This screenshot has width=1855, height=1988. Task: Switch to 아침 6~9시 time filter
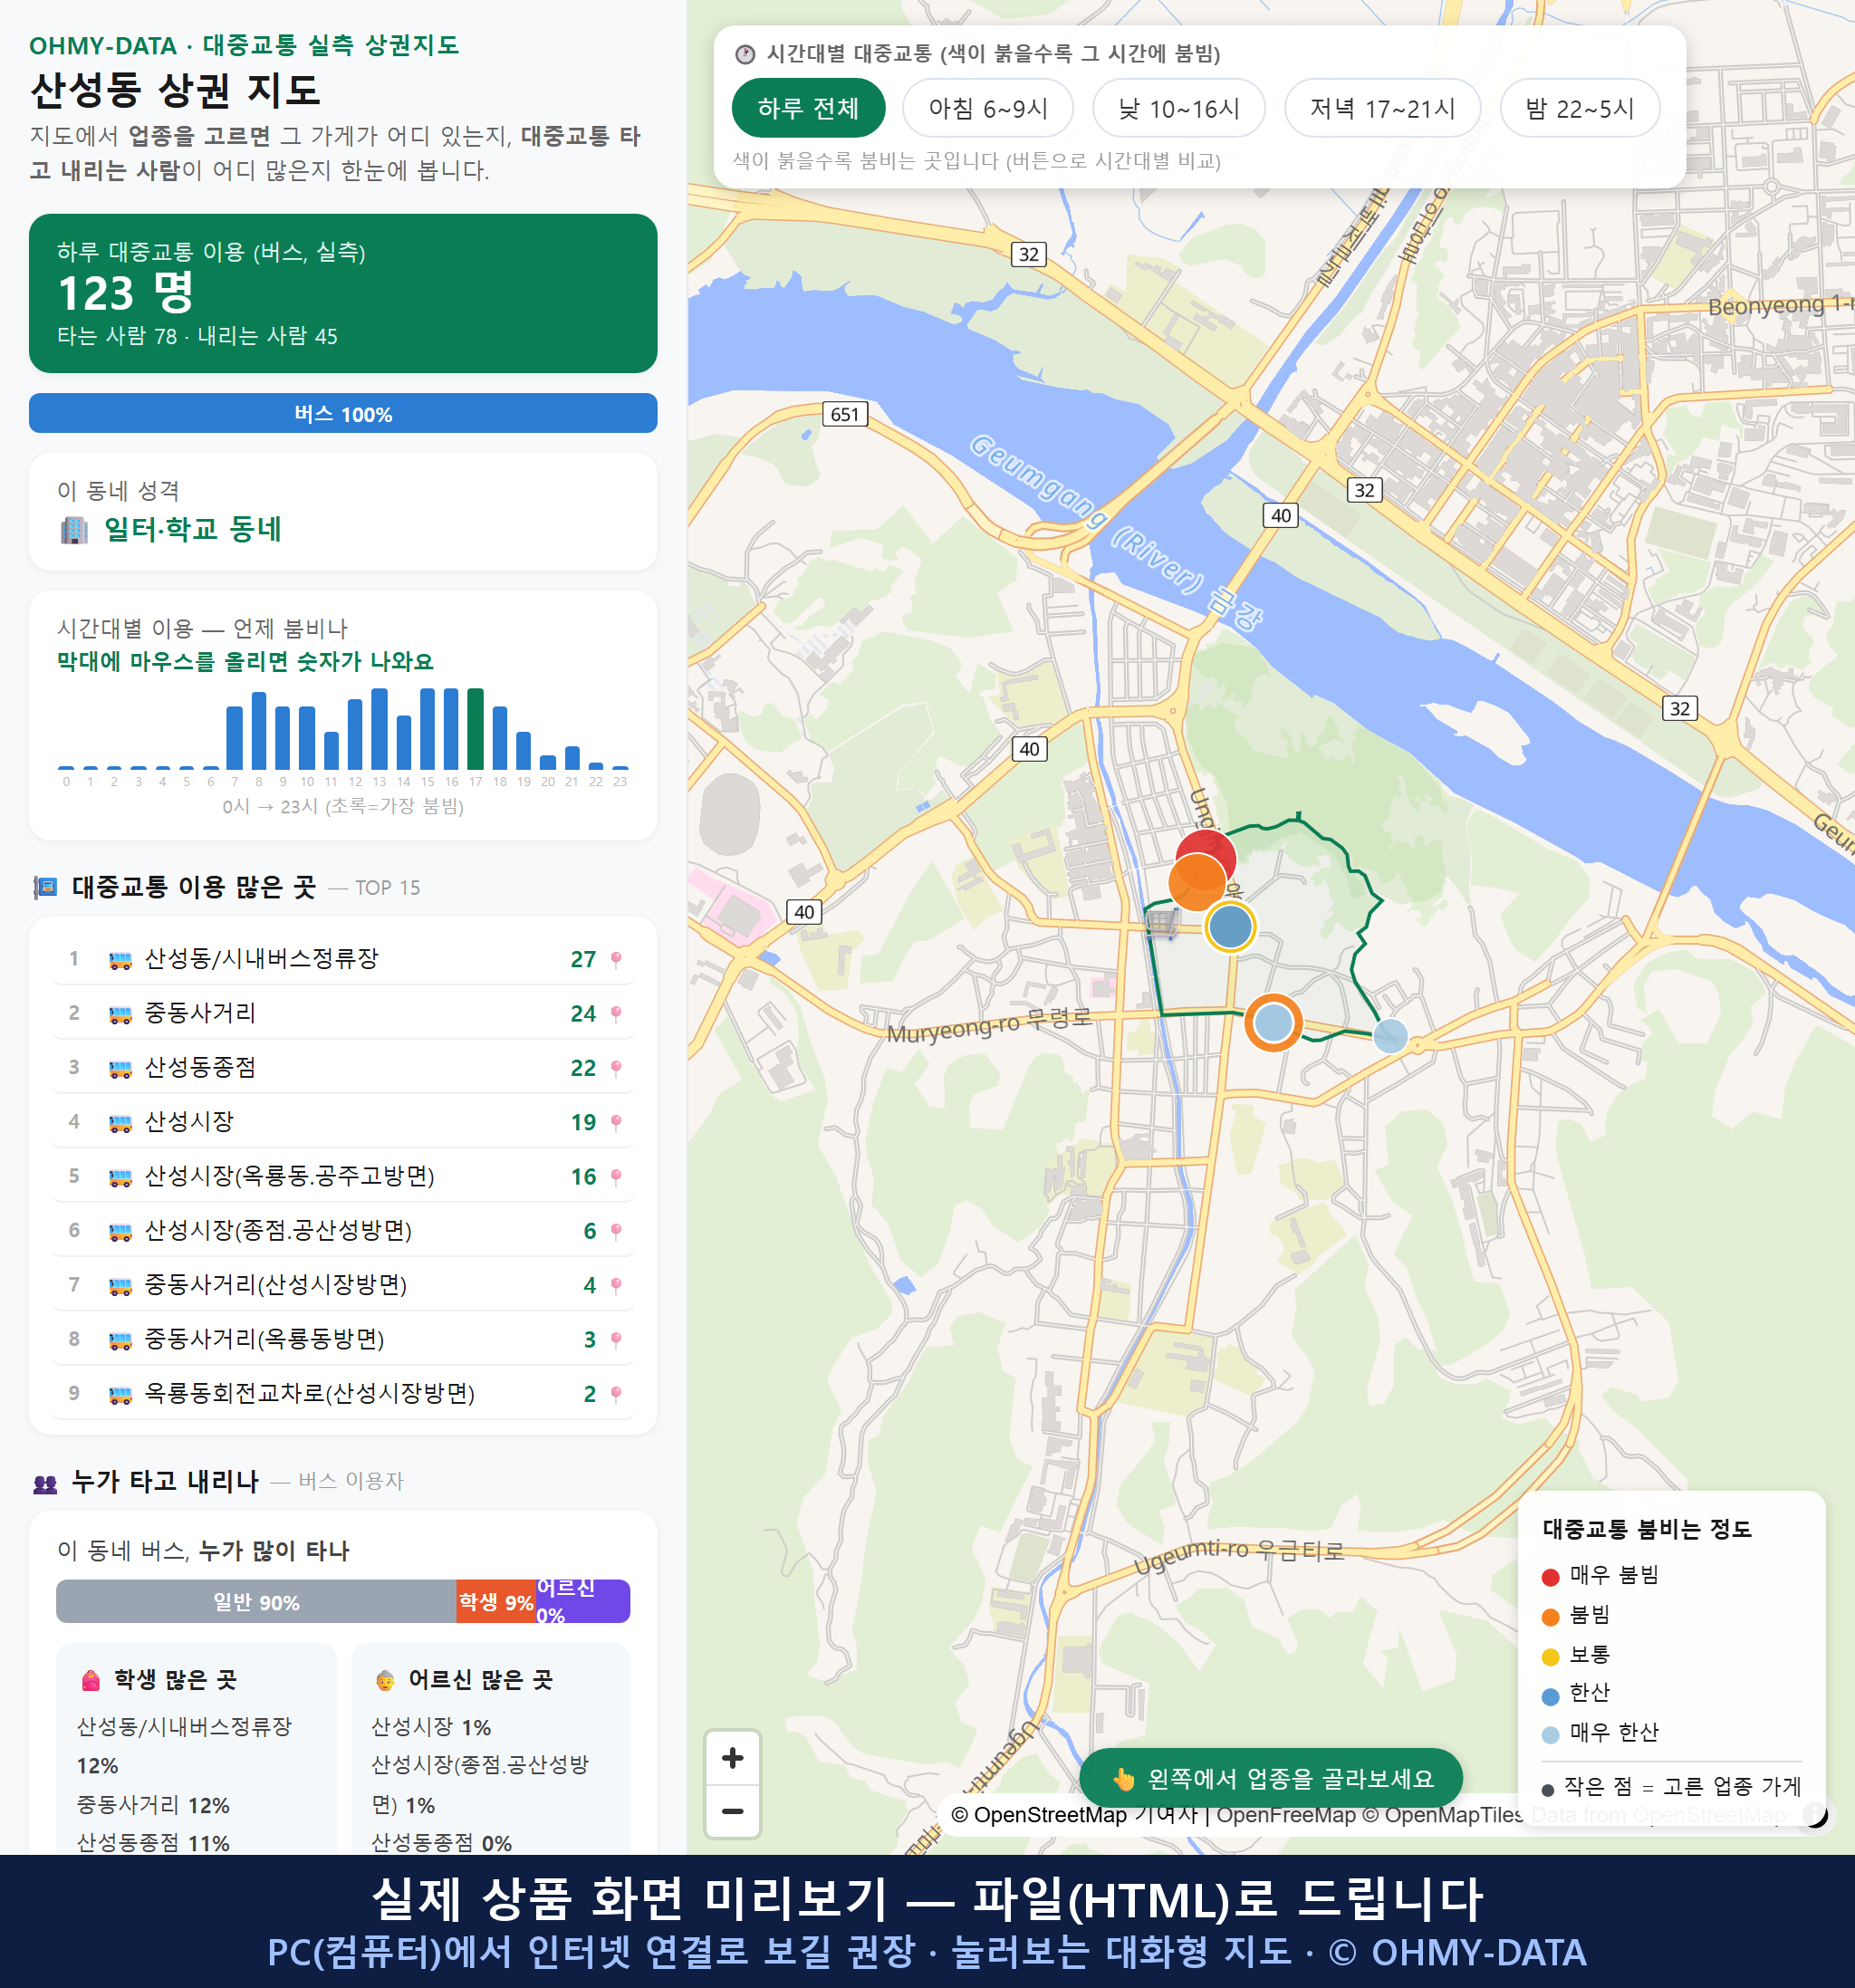click(987, 108)
